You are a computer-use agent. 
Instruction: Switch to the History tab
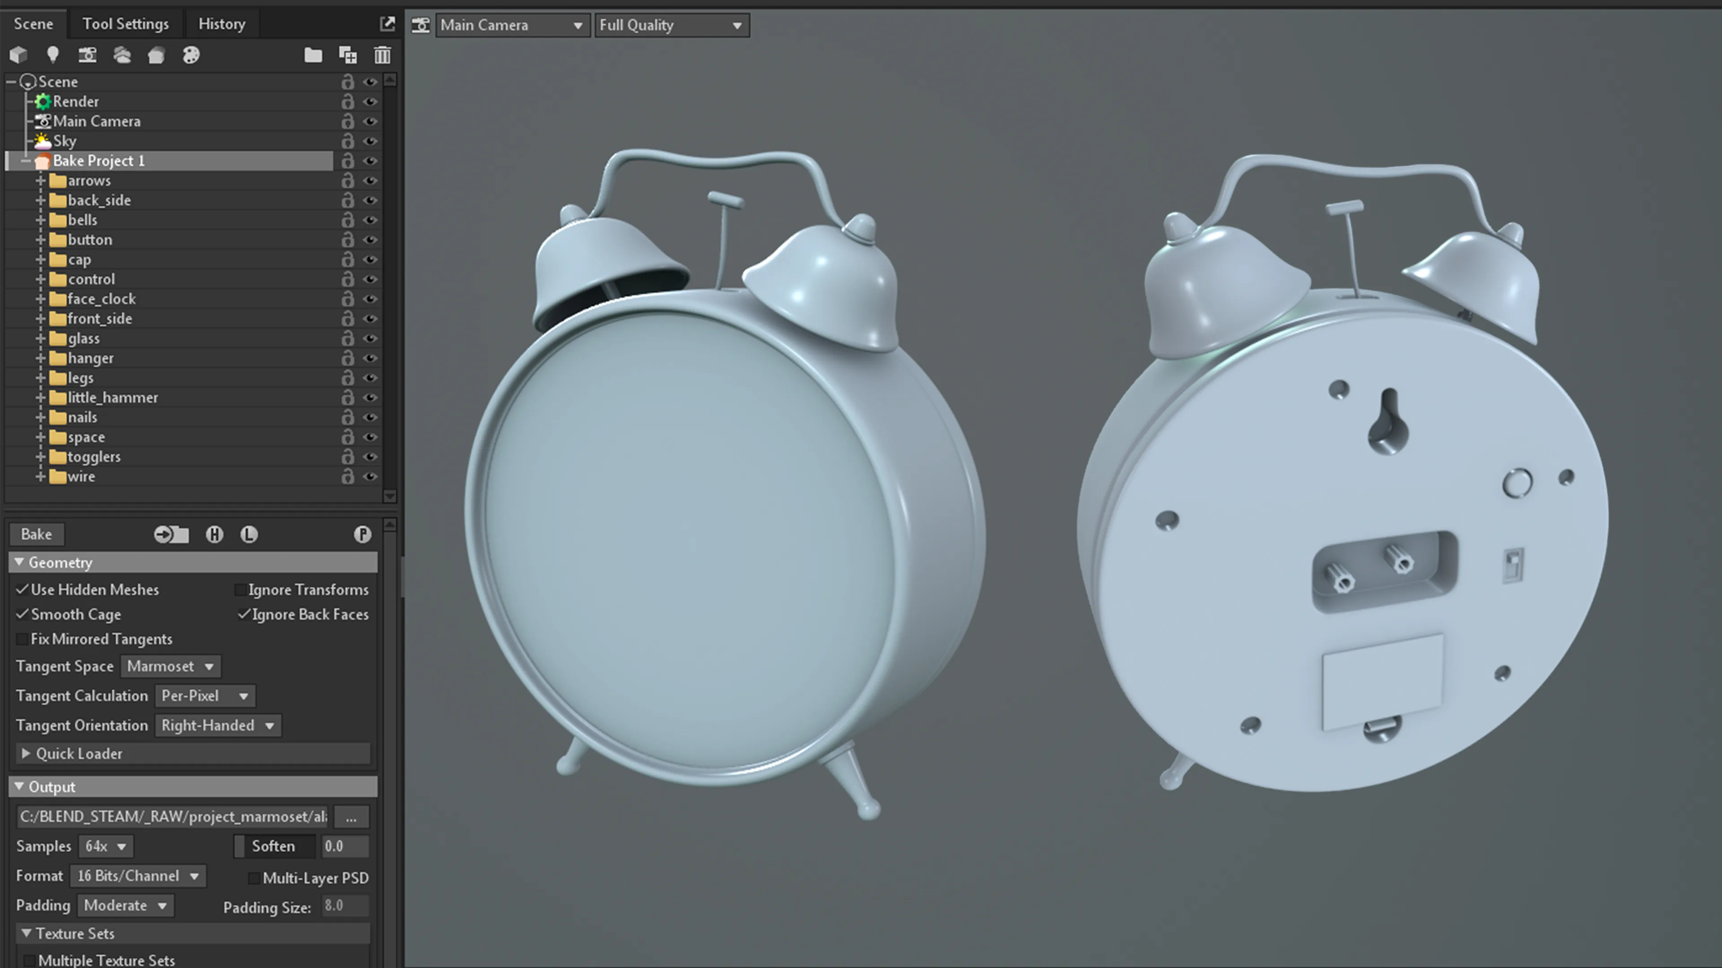[x=222, y=24]
